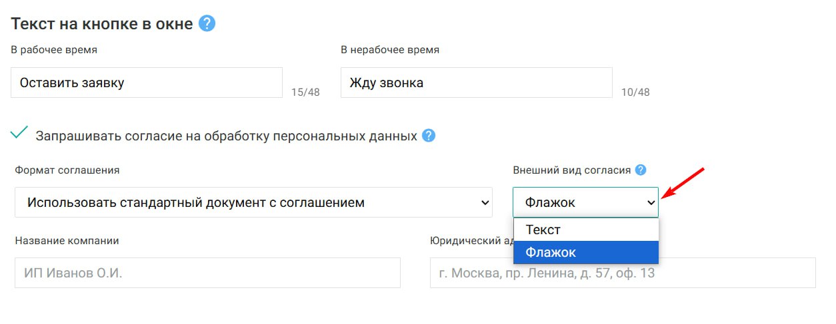This screenshot has height=324, width=836.
Task: Click help icon beside "Текст на кнопке в окне"
Action: pos(207,24)
